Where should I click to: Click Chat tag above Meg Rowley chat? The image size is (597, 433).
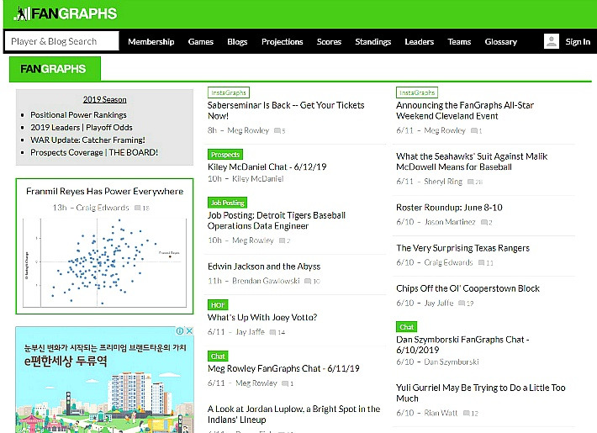tap(218, 356)
